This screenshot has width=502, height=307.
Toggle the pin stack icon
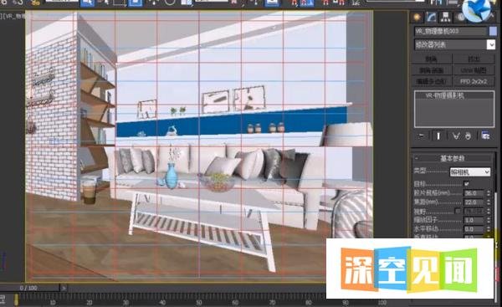point(422,136)
